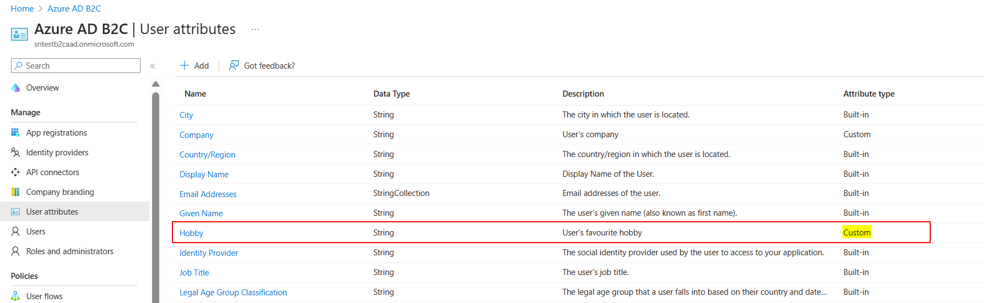Open the City attribute link
984x303 pixels.
pos(186,115)
